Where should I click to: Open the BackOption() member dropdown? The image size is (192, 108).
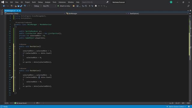click(x=158, y=13)
